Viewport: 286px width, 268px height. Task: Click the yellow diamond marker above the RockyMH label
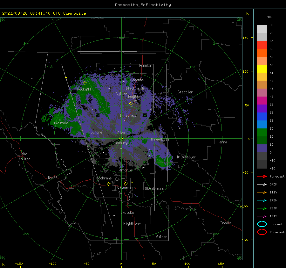pos(85,83)
